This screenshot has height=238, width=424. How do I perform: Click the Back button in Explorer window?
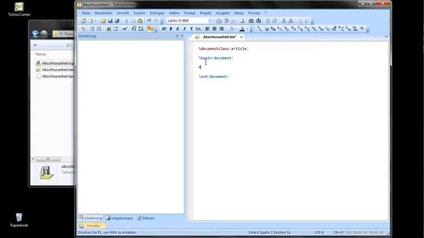[35, 34]
